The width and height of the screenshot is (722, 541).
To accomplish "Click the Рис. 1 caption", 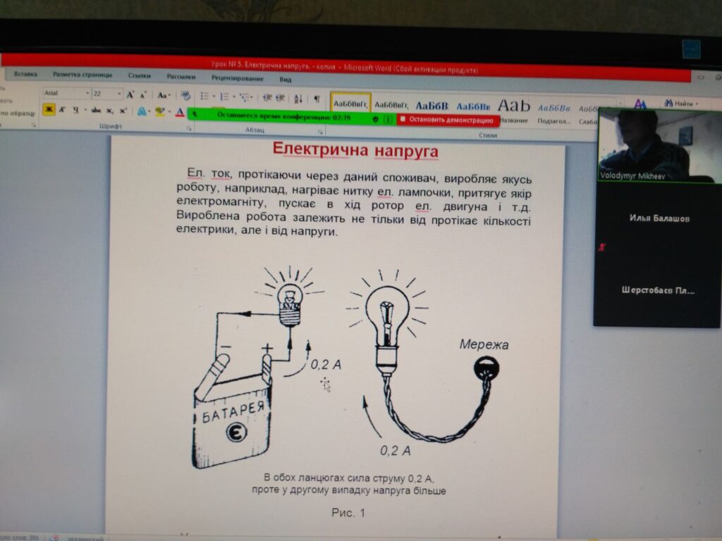I will 348,513.
